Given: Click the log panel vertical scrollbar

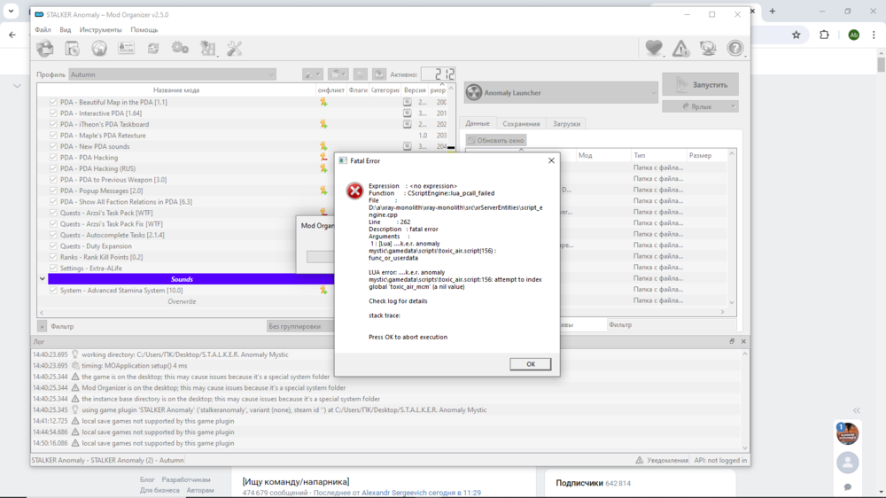Looking at the screenshot, I should (745, 401).
